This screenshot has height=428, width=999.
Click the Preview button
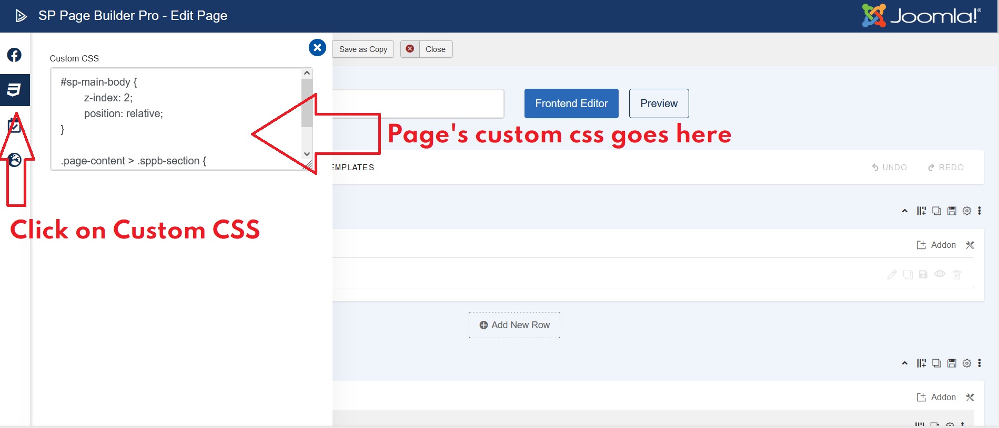[x=659, y=103]
